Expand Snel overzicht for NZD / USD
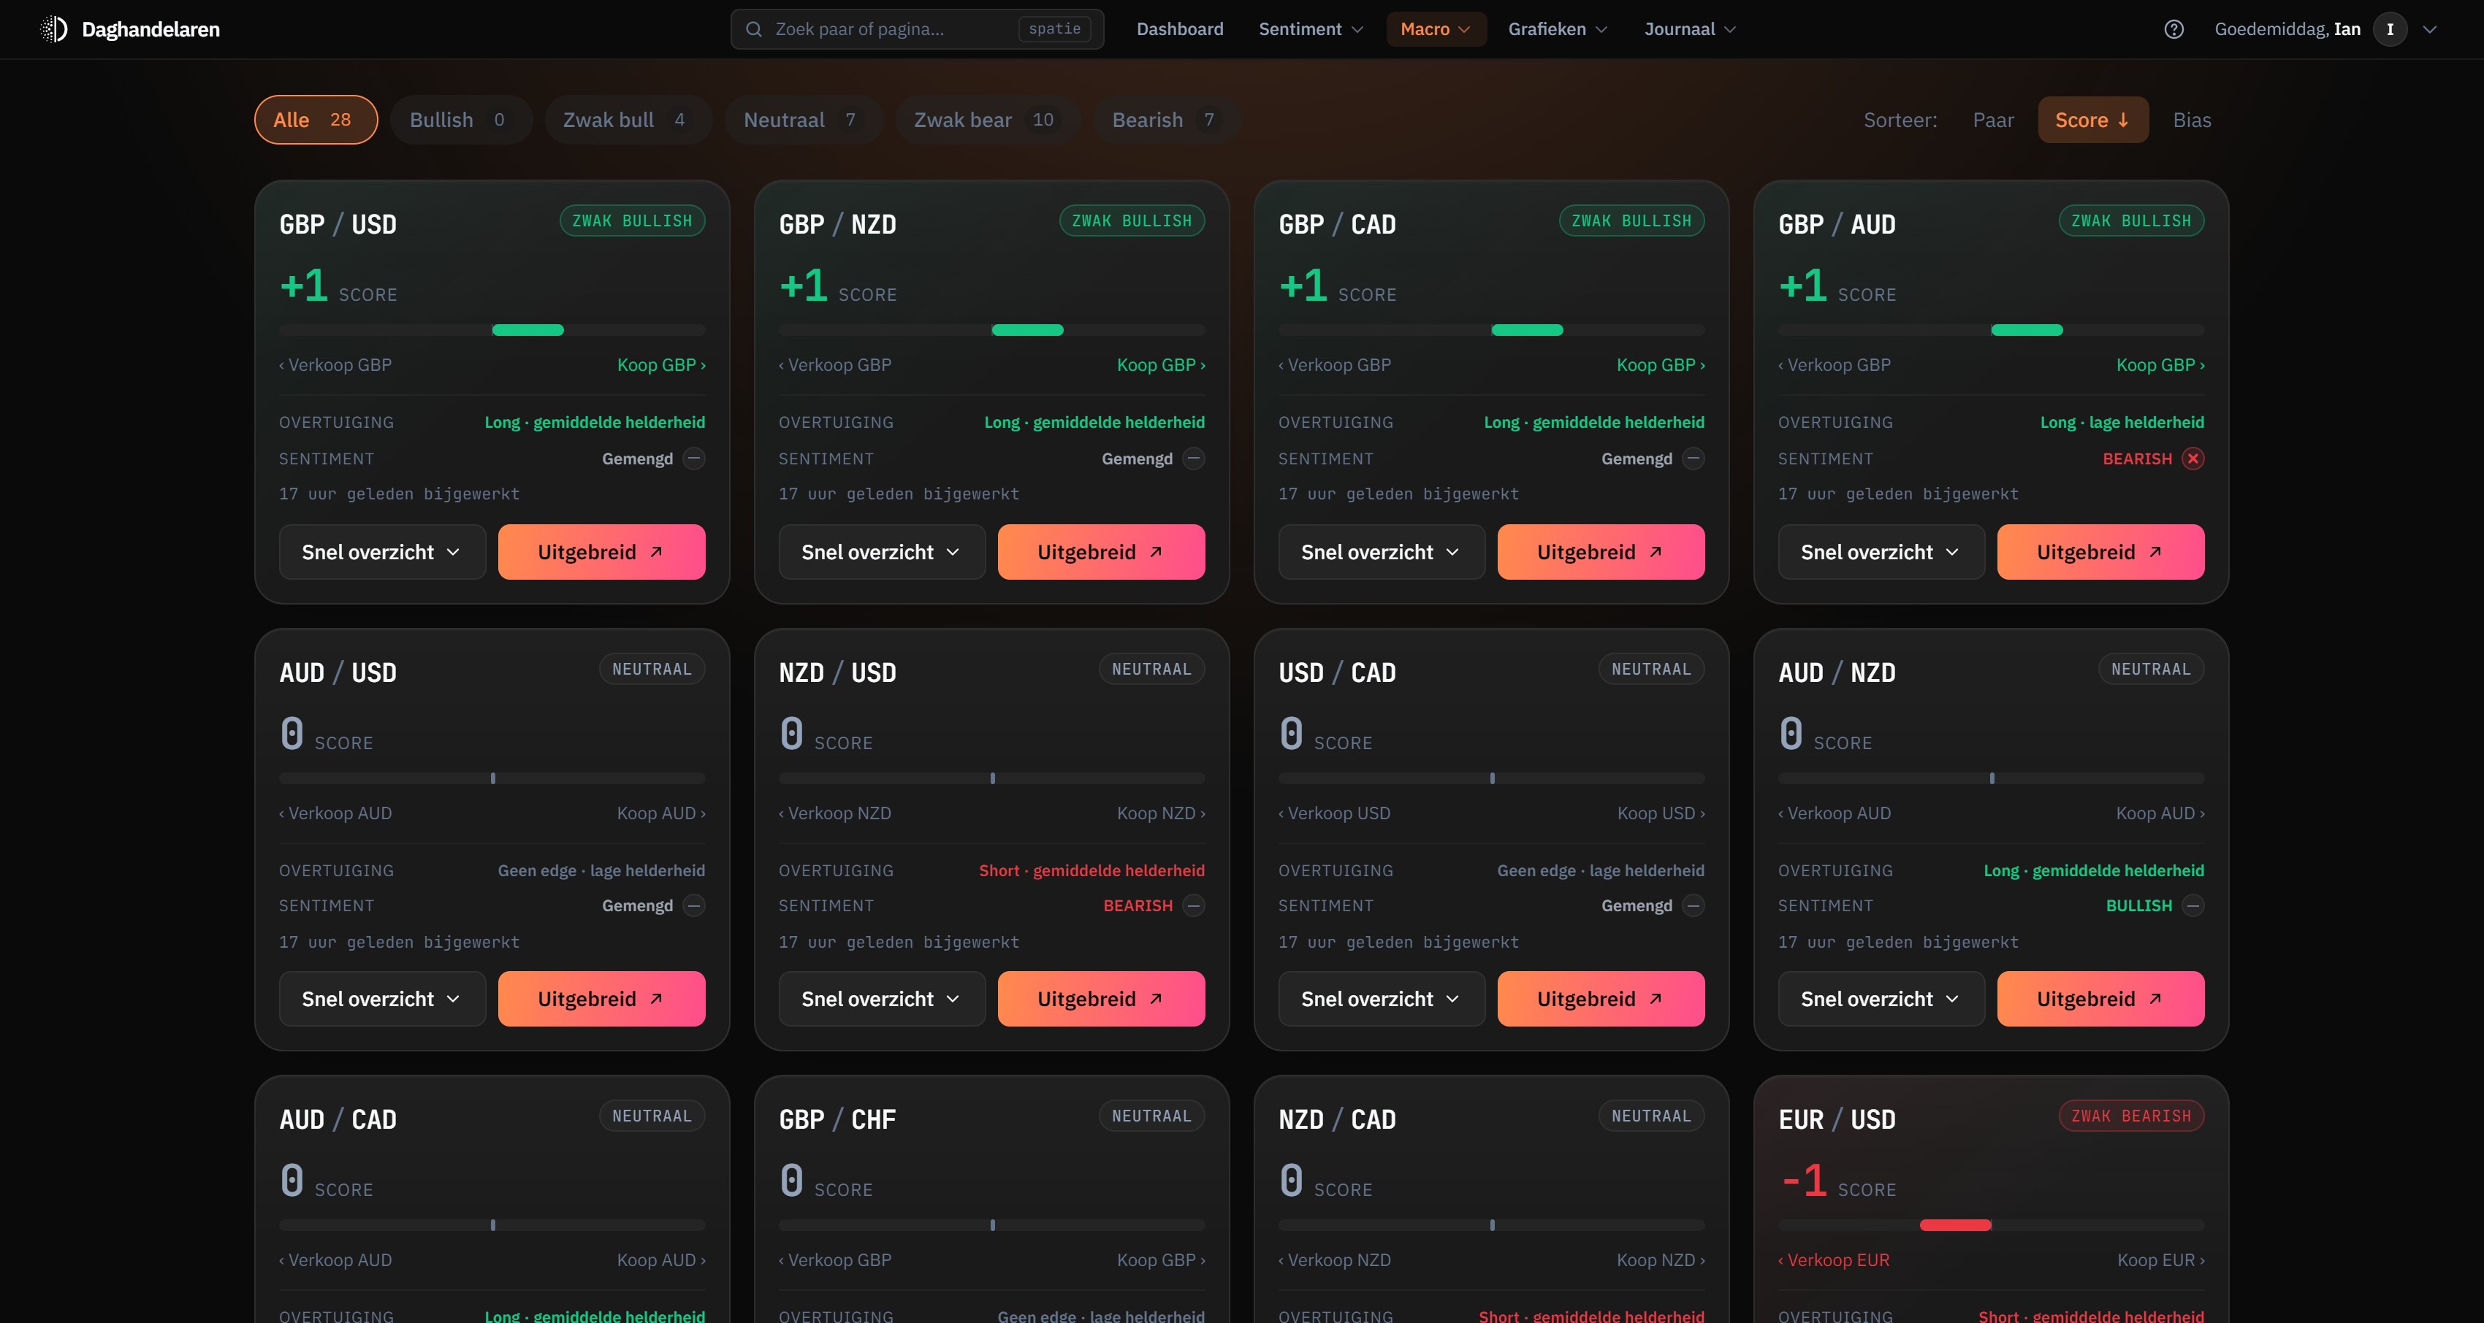 click(881, 1000)
